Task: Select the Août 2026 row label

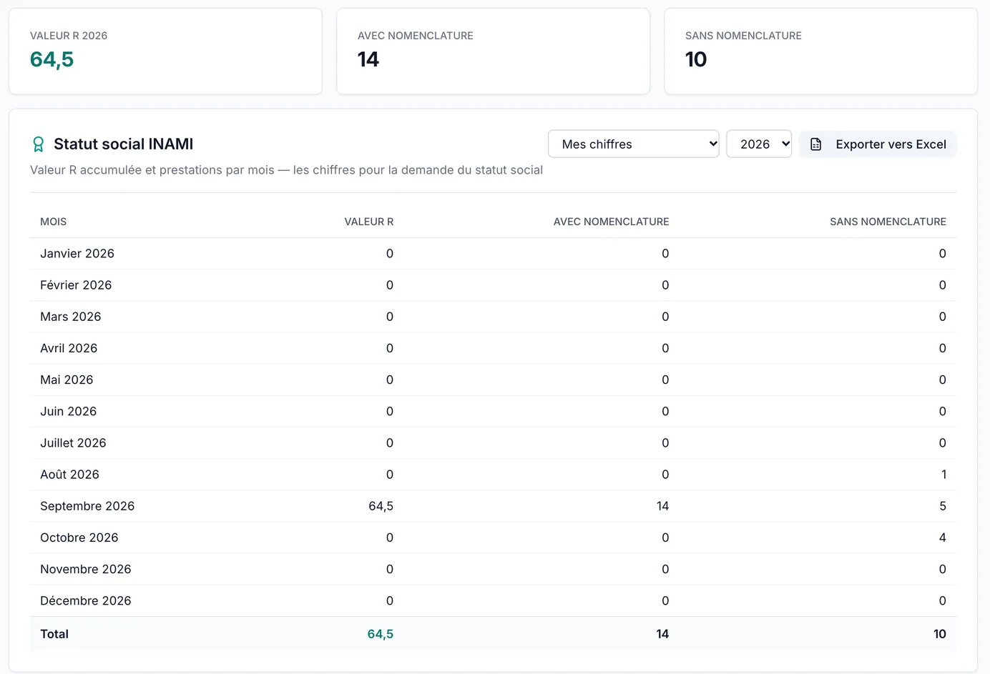Action: (x=69, y=475)
